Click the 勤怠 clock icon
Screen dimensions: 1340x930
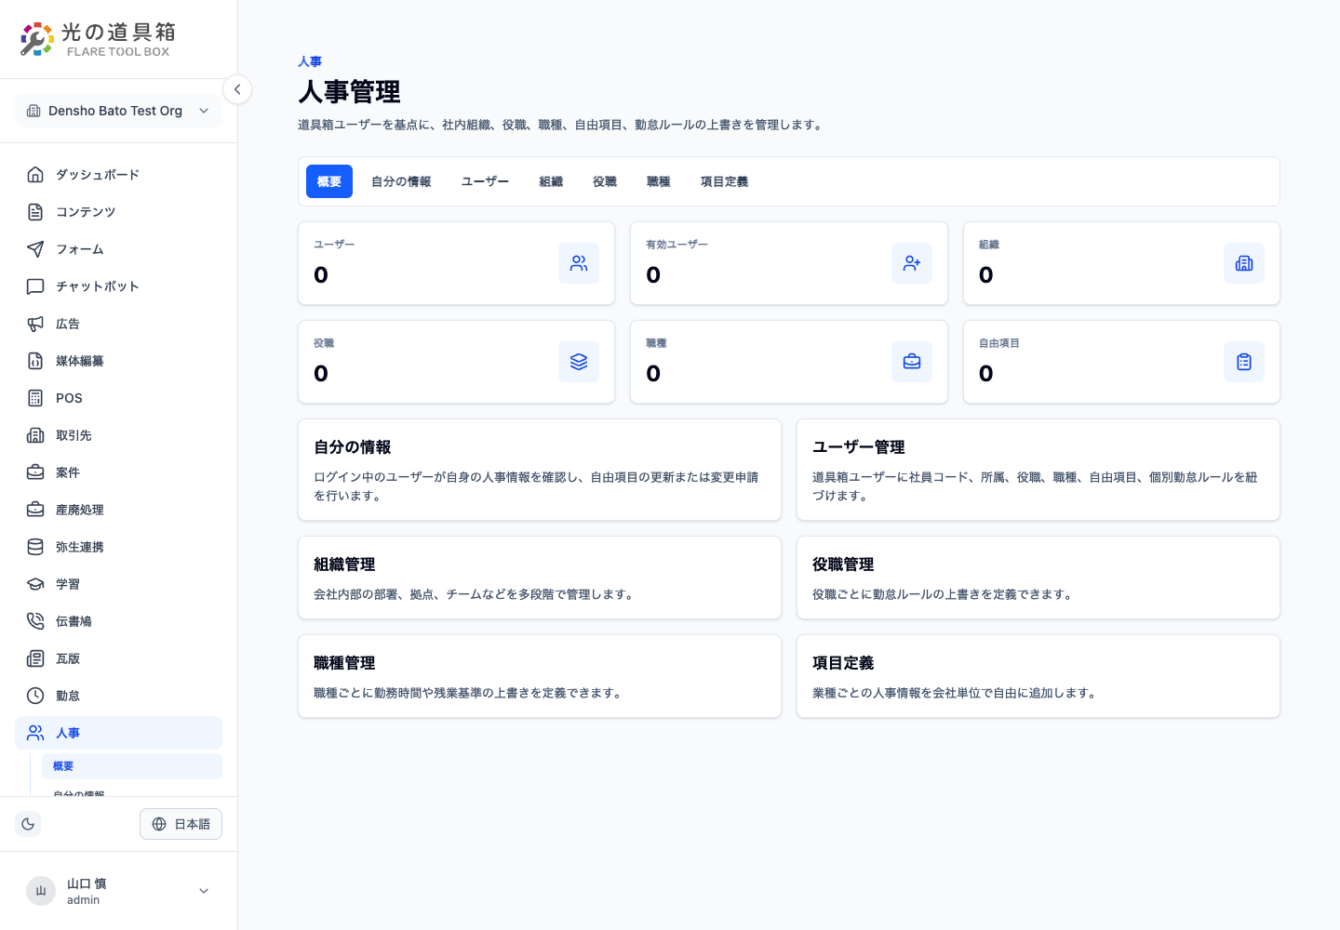coord(35,696)
